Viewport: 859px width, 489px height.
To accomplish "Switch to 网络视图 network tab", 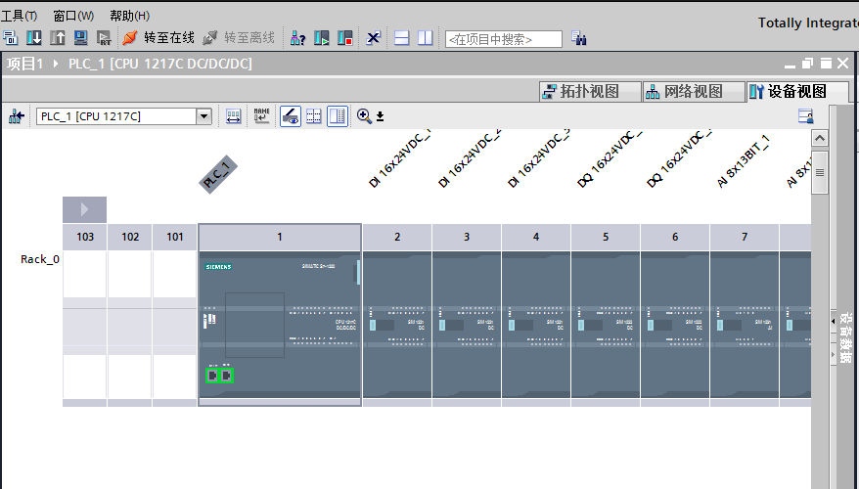I will 693,92.
